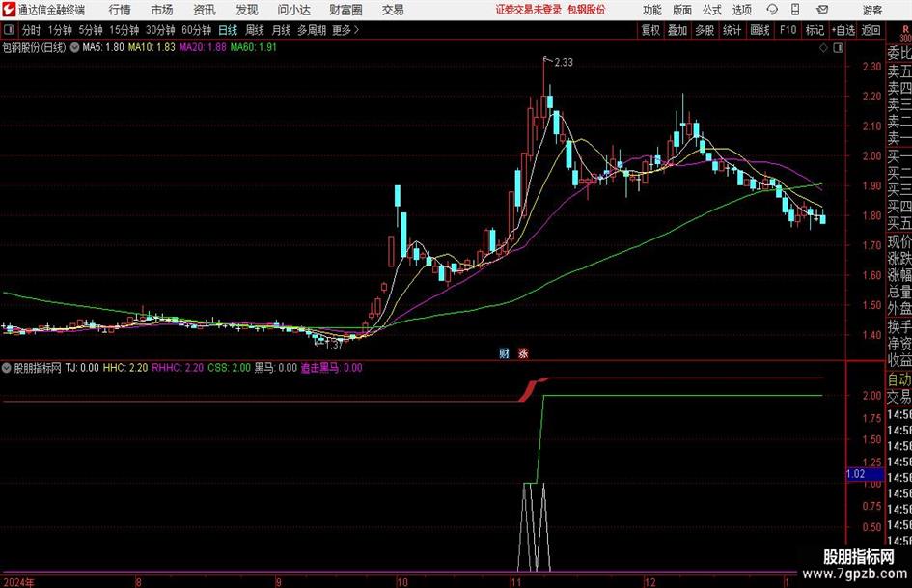Select the 日线 daily period tab

pos(228,30)
